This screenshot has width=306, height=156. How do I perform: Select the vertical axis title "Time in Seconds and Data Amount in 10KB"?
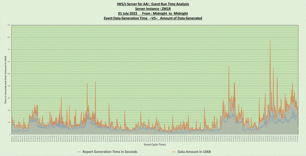(5, 79)
